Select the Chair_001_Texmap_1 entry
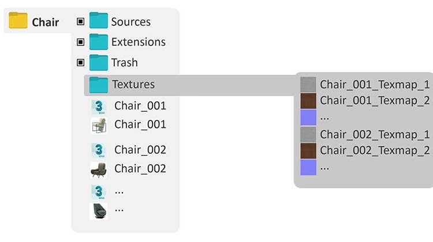Screen dimensions: 433x242 (x=375, y=85)
